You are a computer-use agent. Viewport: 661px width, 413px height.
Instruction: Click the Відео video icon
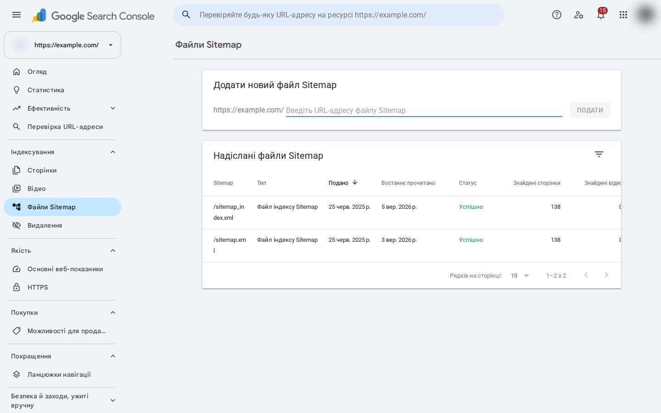pos(17,189)
